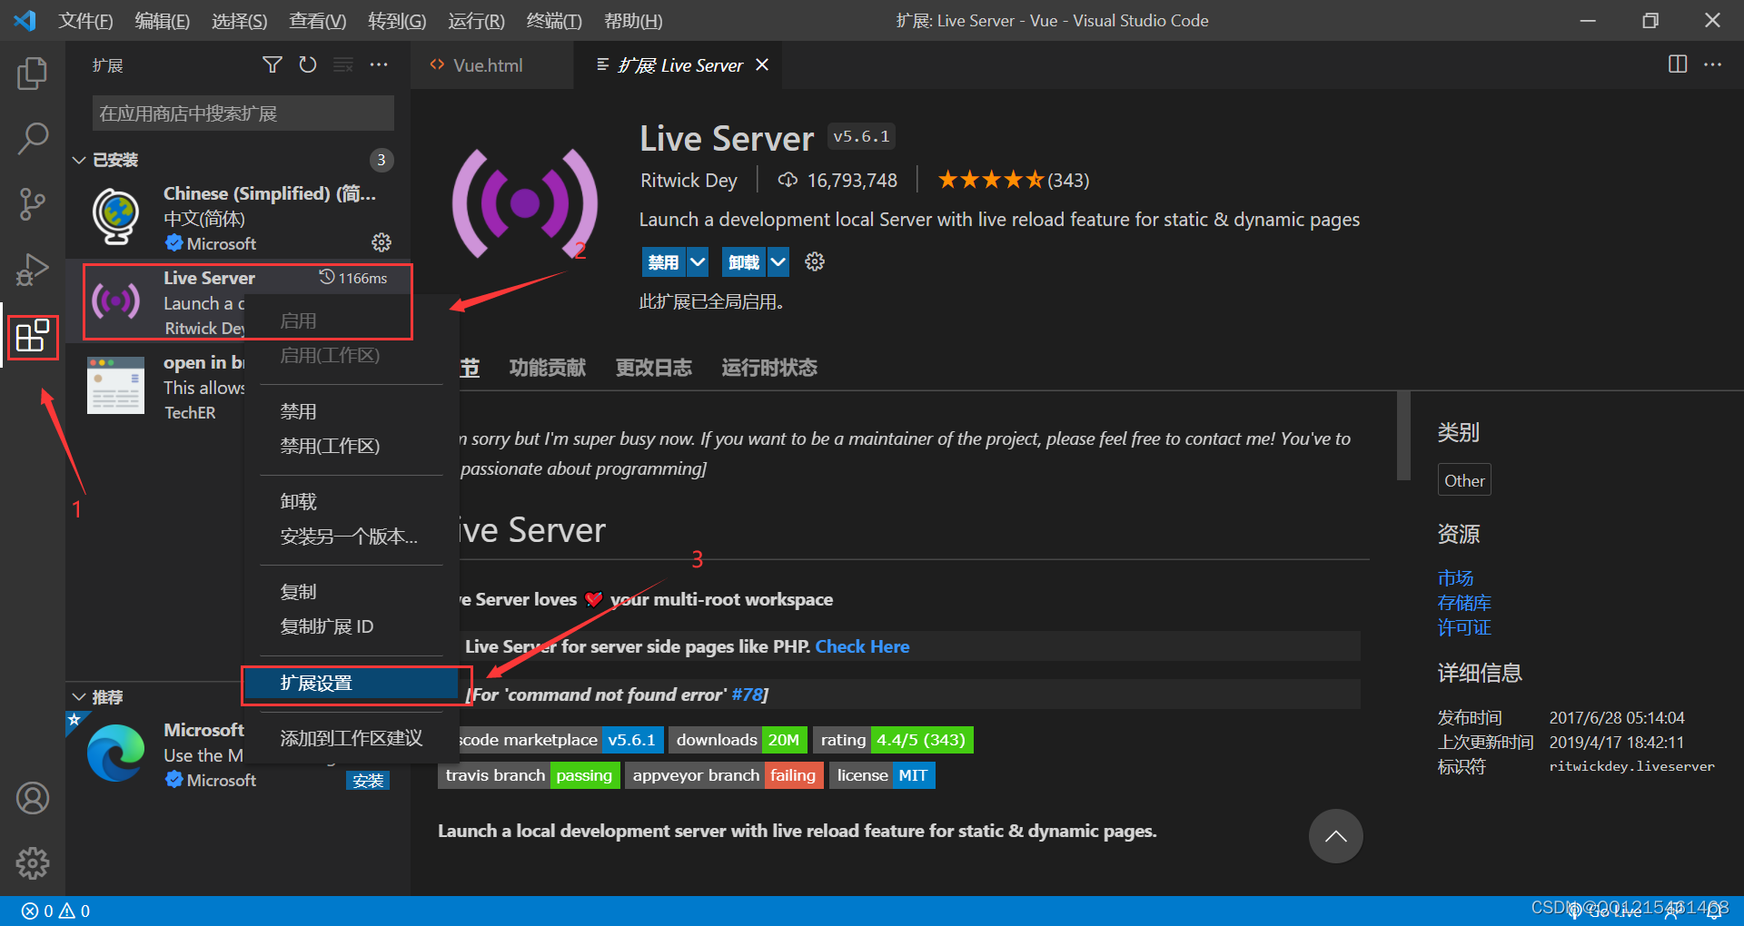This screenshot has width=1744, height=926.
Task: Switch to the 运行时状态 tab
Action: point(769,368)
